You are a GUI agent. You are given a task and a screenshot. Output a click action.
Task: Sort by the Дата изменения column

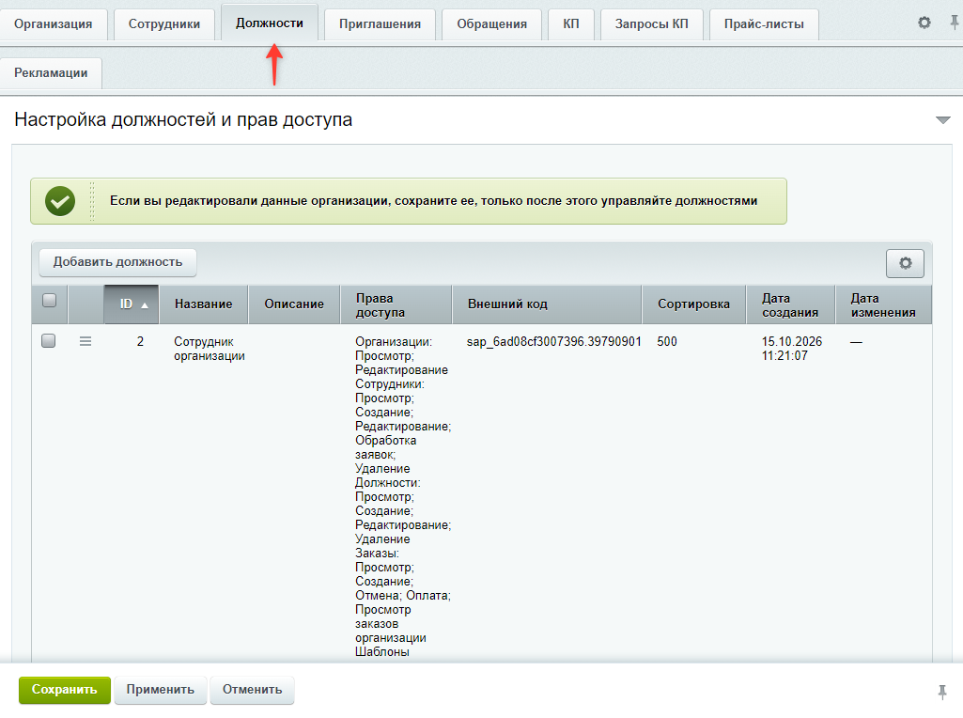click(884, 304)
